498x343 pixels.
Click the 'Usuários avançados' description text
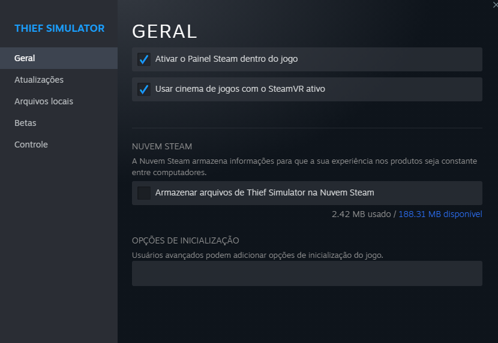257,255
